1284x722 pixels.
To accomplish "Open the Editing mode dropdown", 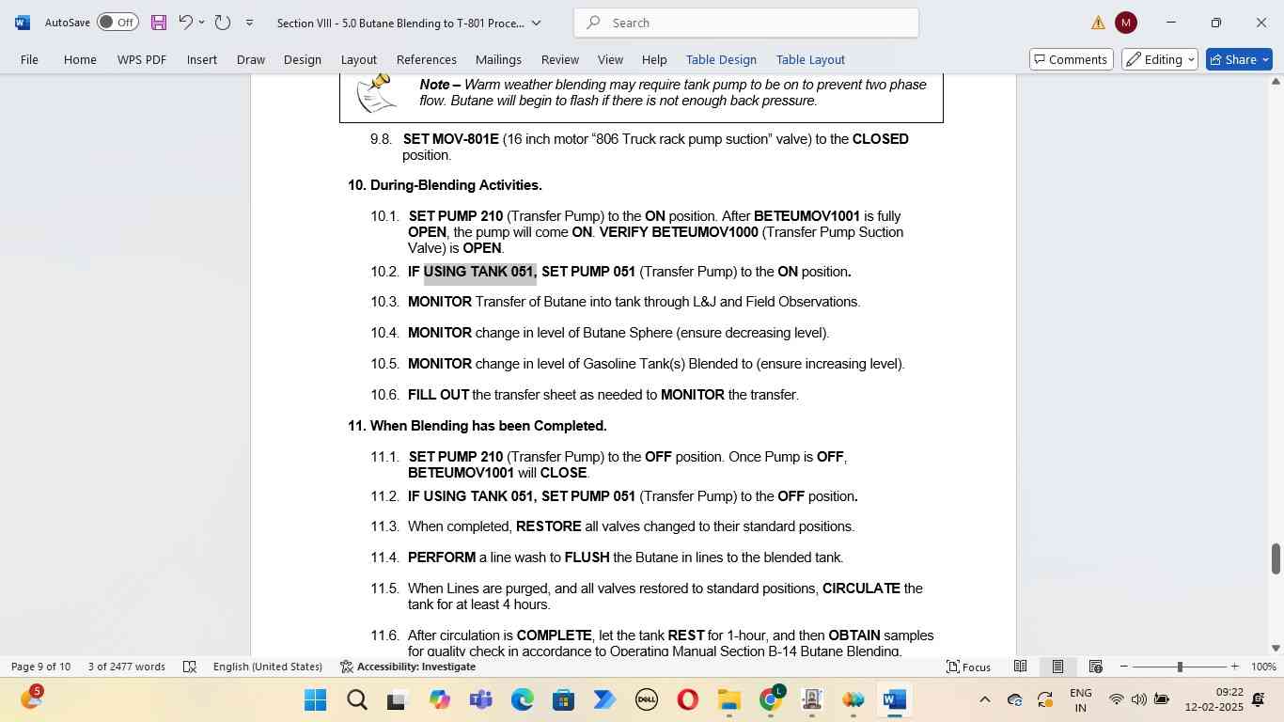I will (1160, 59).
